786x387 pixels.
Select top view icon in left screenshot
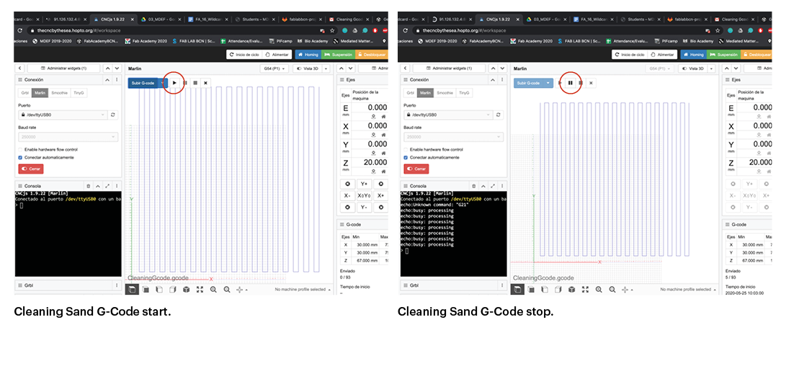(x=146, y=289)
